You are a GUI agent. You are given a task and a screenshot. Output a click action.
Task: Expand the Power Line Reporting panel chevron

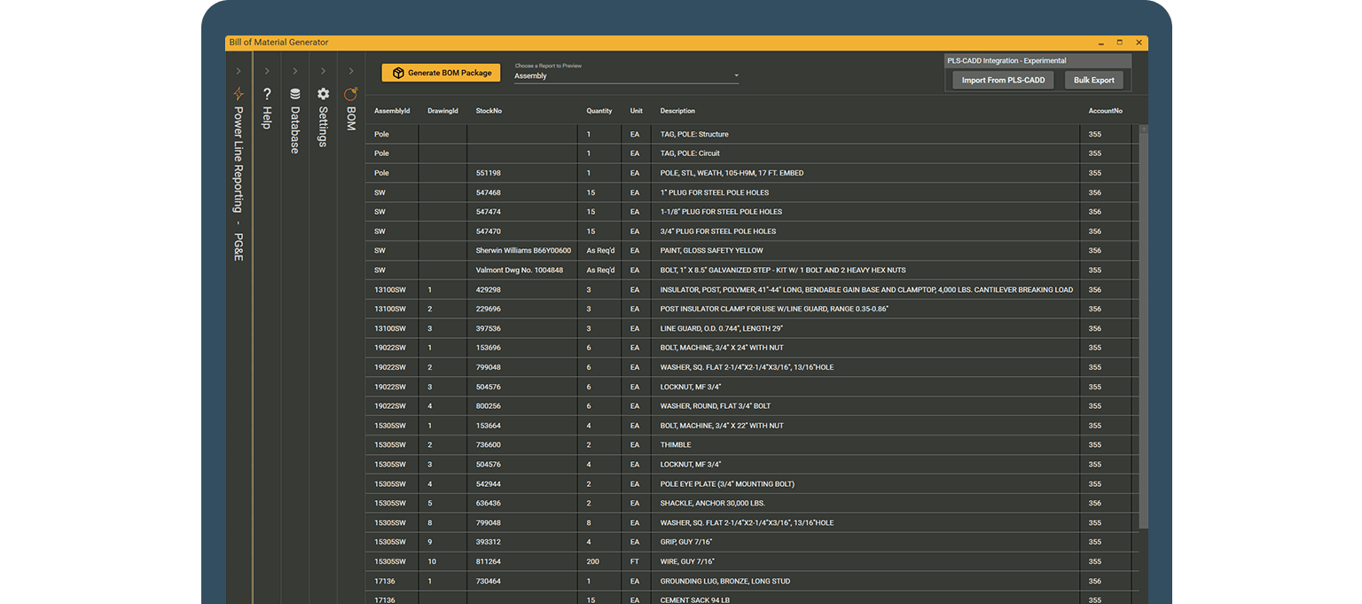click(239, 71)
